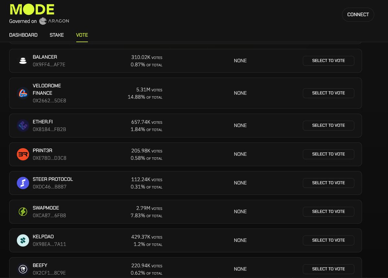The height and width of the screenshot is (278, 388).
Task: Select the VOTE tab
Action: [82, 35]
